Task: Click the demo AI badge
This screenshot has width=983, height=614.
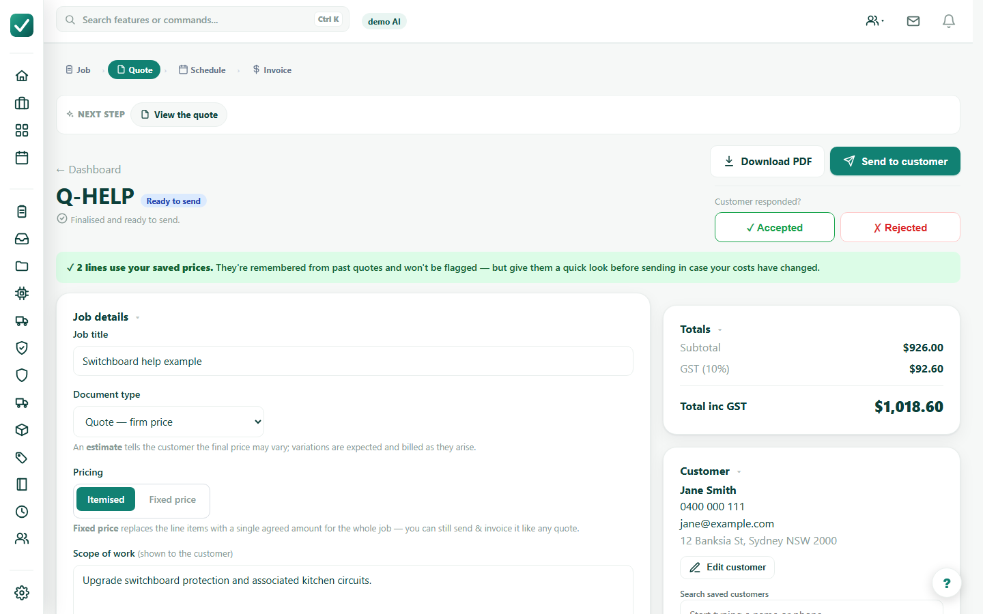Action: (x=384, y=21)
